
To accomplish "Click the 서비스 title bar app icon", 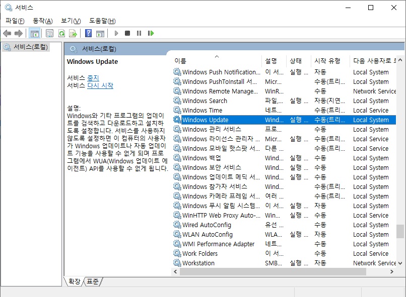I will point(8,8).
